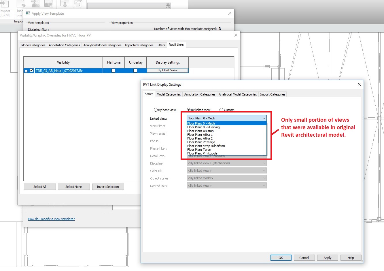Viewport: 384px width, 271px height.
Task: Switch to the Annotation Categories tab
Action: click(x=200, y=94)
